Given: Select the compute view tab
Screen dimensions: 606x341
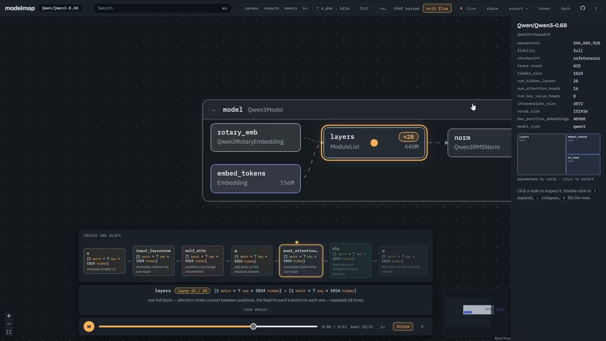Looking at the screenshot, I should tap(271, 9).
